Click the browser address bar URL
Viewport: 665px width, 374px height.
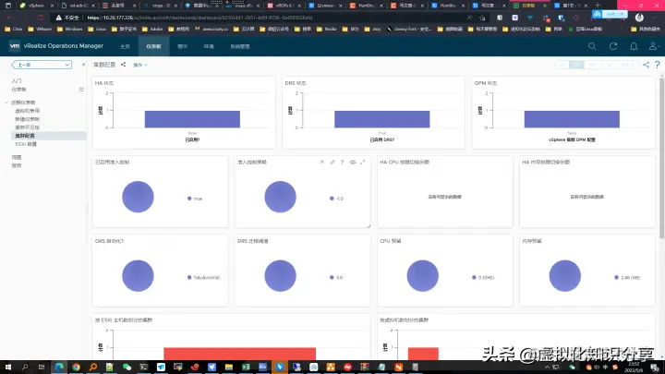click(x=199, y=18)
